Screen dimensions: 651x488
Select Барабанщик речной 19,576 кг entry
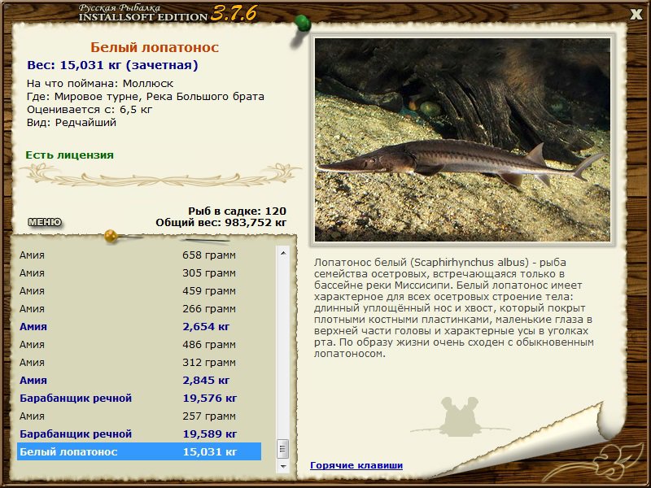(x=139, y=398)
